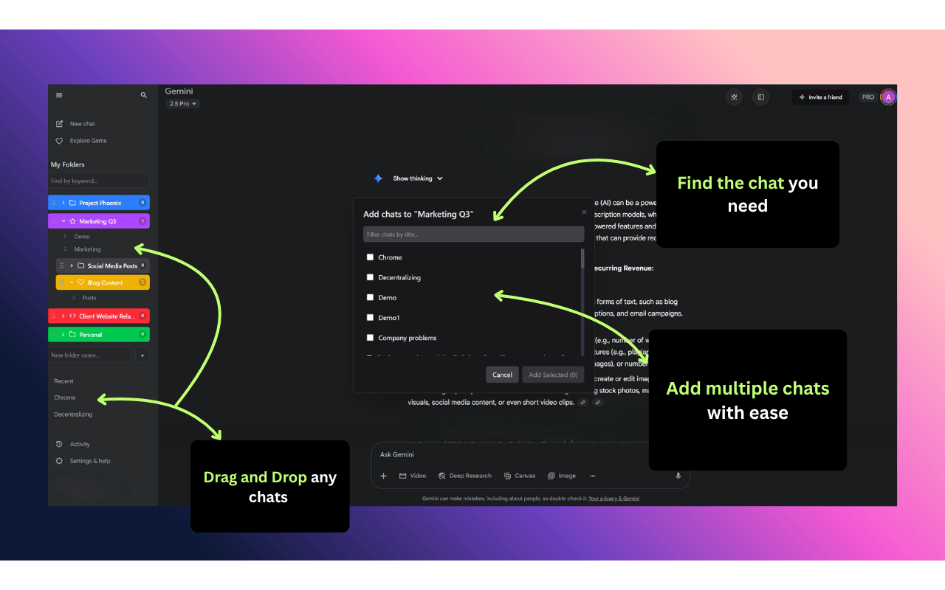This screenshot has width=945, height=590.
Task: Select the Canvas tool
Action: [x=520, y=476]
